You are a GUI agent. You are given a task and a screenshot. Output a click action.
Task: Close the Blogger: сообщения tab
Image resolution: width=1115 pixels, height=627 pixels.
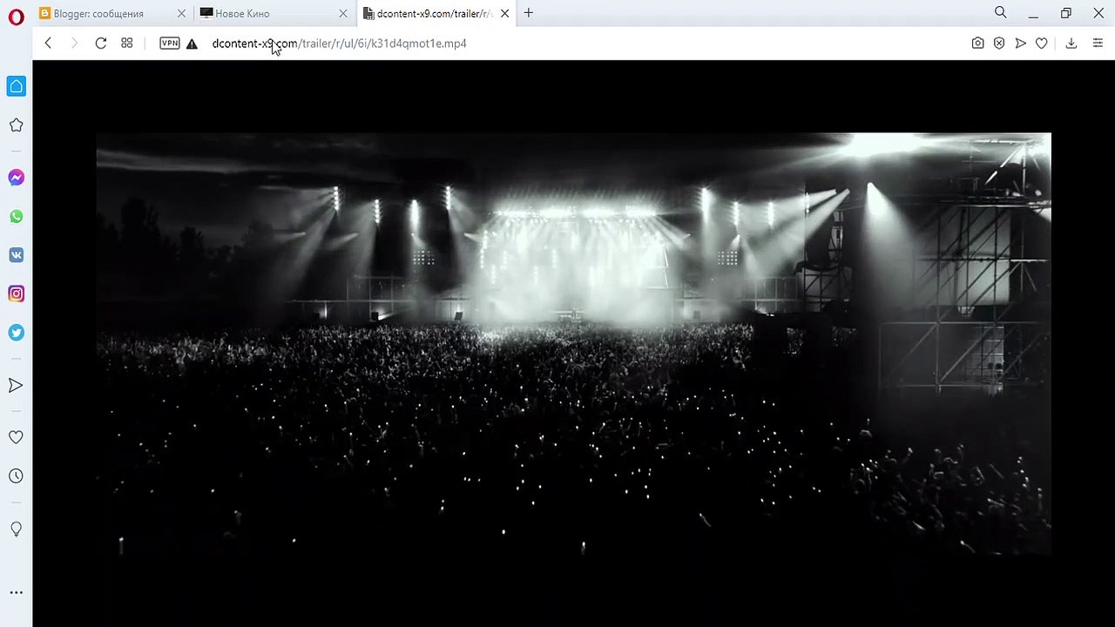click(x=181, y=14)
